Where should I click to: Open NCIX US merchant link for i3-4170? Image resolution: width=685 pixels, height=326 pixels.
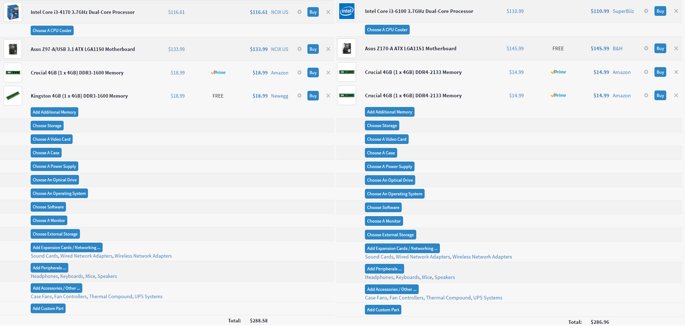[x=280, y=12]
